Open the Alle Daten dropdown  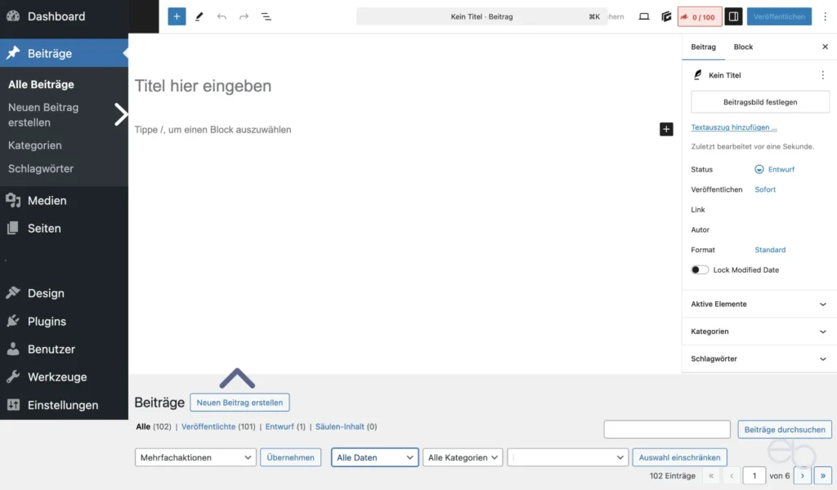tap(374, 457)
